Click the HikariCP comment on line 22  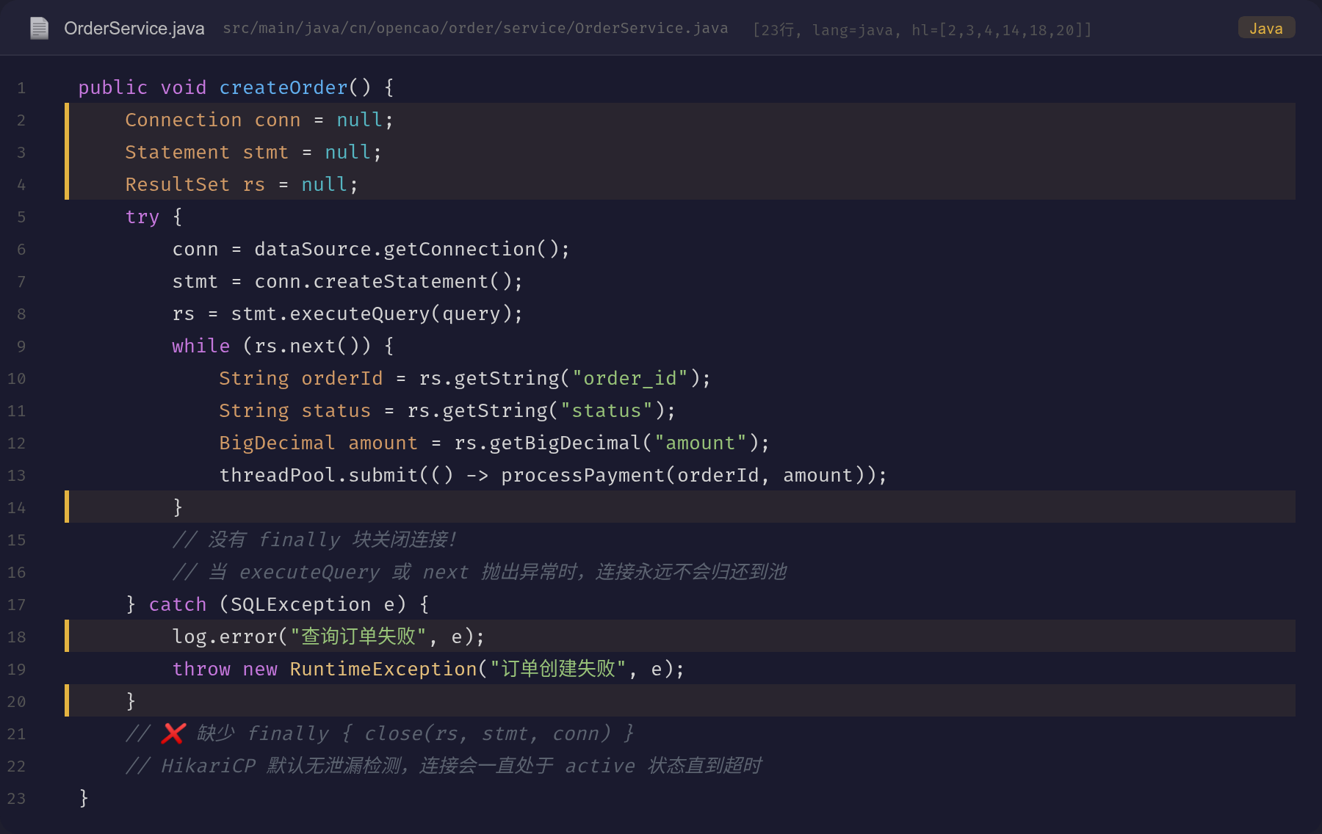click(444, 766)
